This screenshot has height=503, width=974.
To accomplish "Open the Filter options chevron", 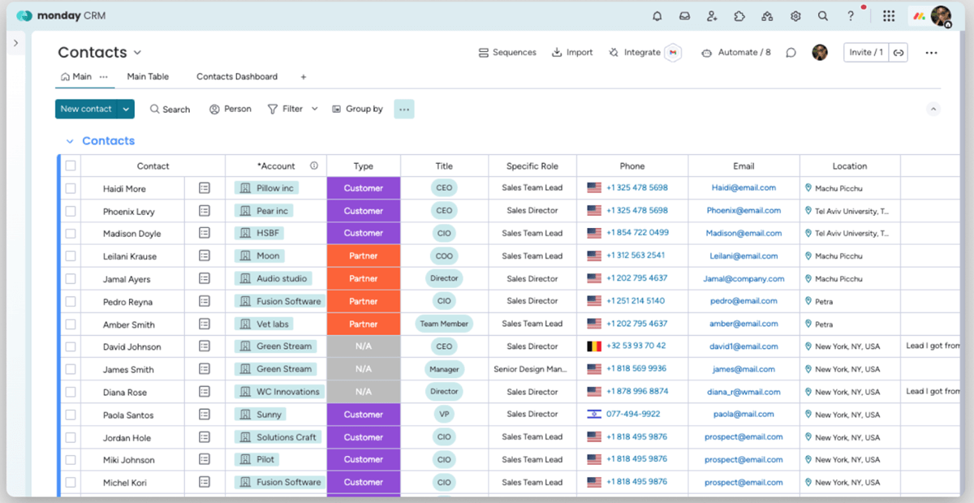I will pos(315,109).
